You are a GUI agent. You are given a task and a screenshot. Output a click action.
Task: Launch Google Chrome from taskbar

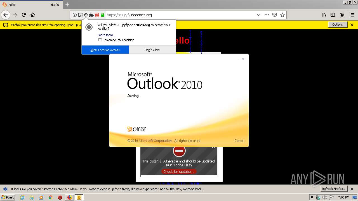(50, 197)
